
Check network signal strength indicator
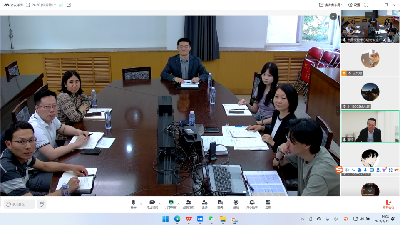(x=61, y=5)
